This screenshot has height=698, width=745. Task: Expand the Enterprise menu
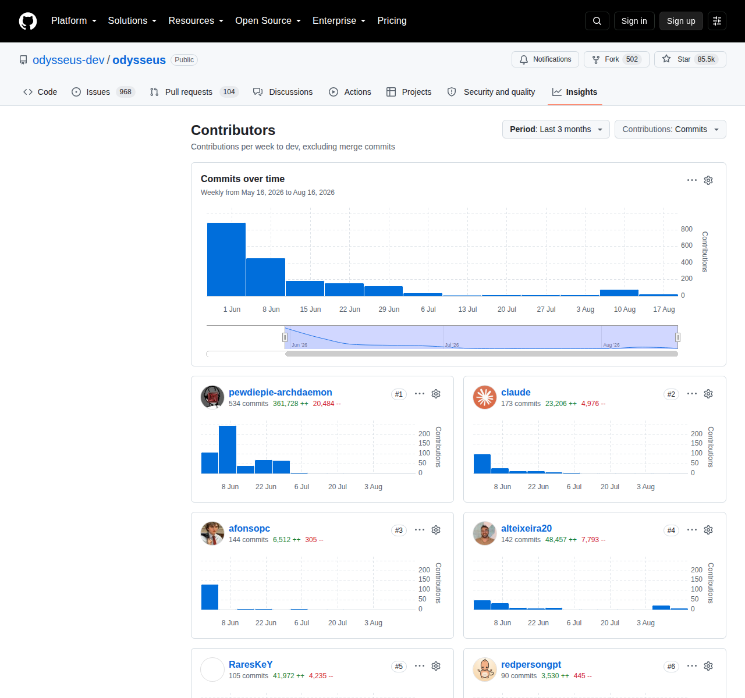[x=339, y=21]
